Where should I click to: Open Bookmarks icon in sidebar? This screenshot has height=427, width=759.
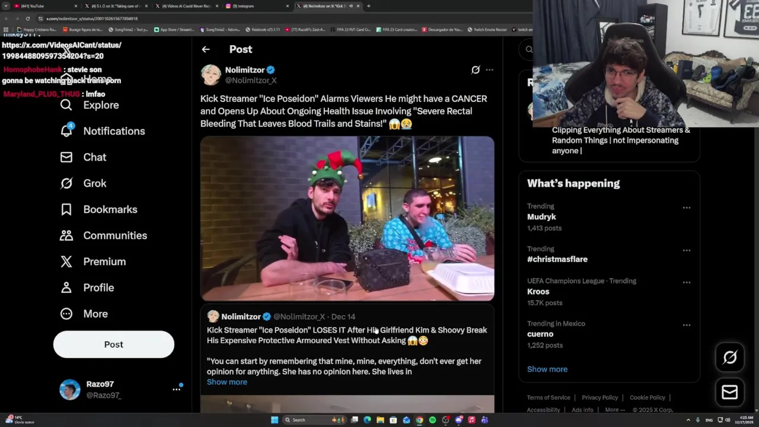click(x=66, y=209)
